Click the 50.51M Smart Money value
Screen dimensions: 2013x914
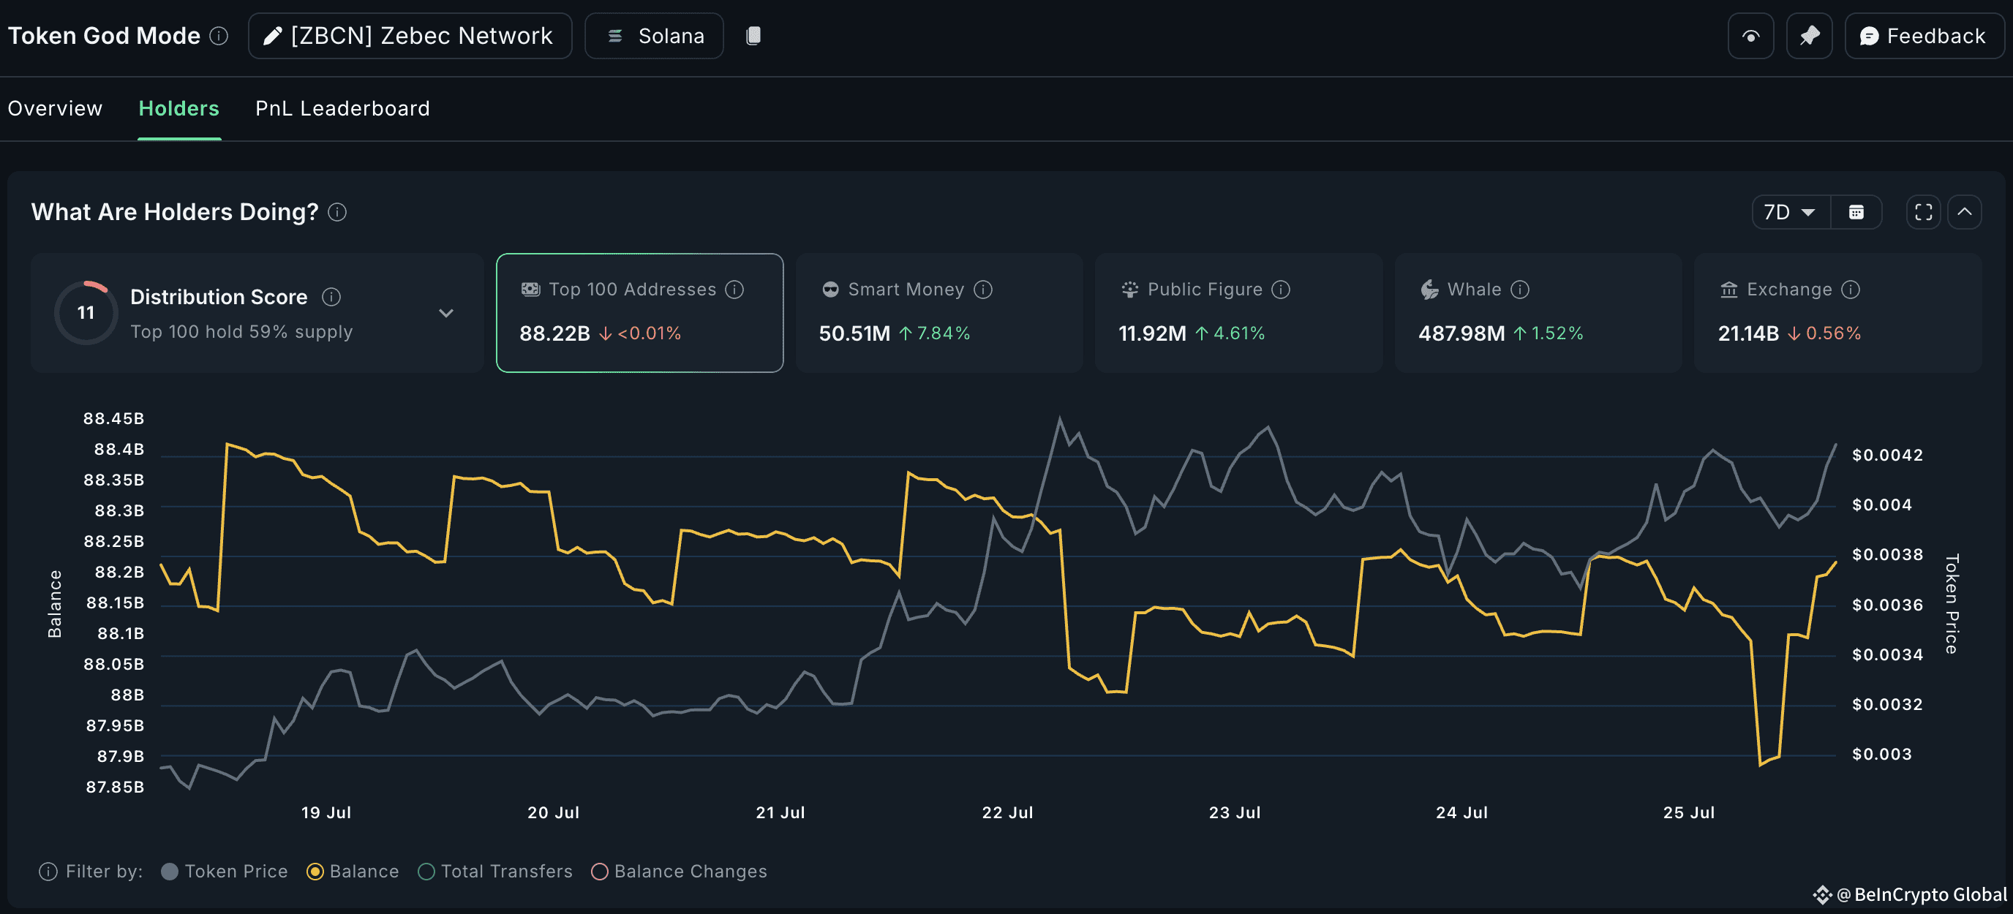pos(855,333)
